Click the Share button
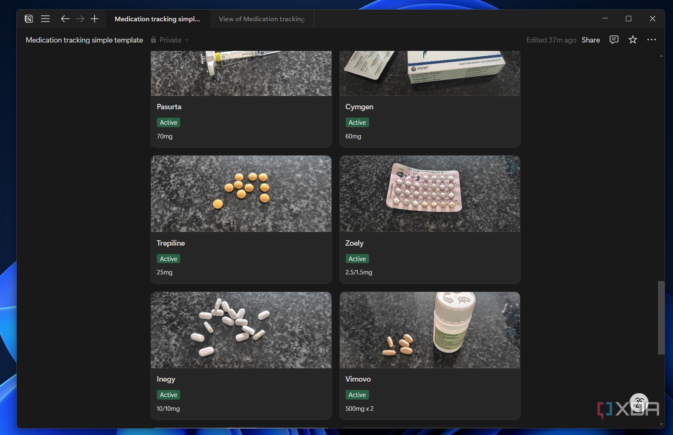This screenshot has height=435, width=673. tap(590, 40)
